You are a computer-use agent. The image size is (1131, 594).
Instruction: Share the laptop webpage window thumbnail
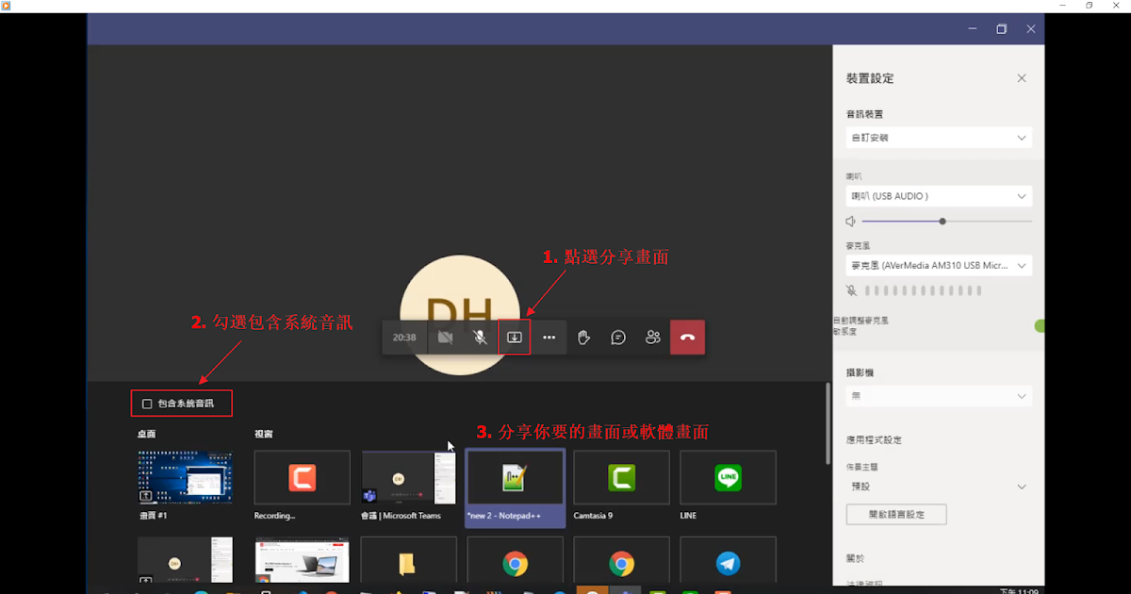(302, 560)
